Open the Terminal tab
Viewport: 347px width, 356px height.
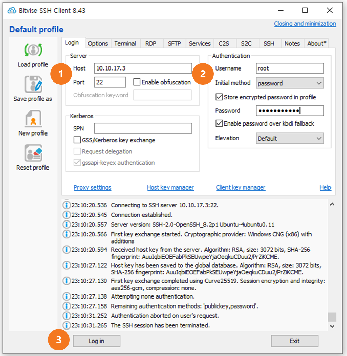pyautogui.click(x=125, y=44)
